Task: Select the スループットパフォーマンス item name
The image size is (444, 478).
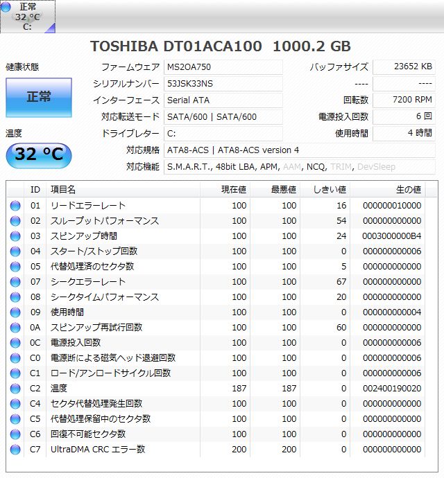Action: click(x=105, y=221)
